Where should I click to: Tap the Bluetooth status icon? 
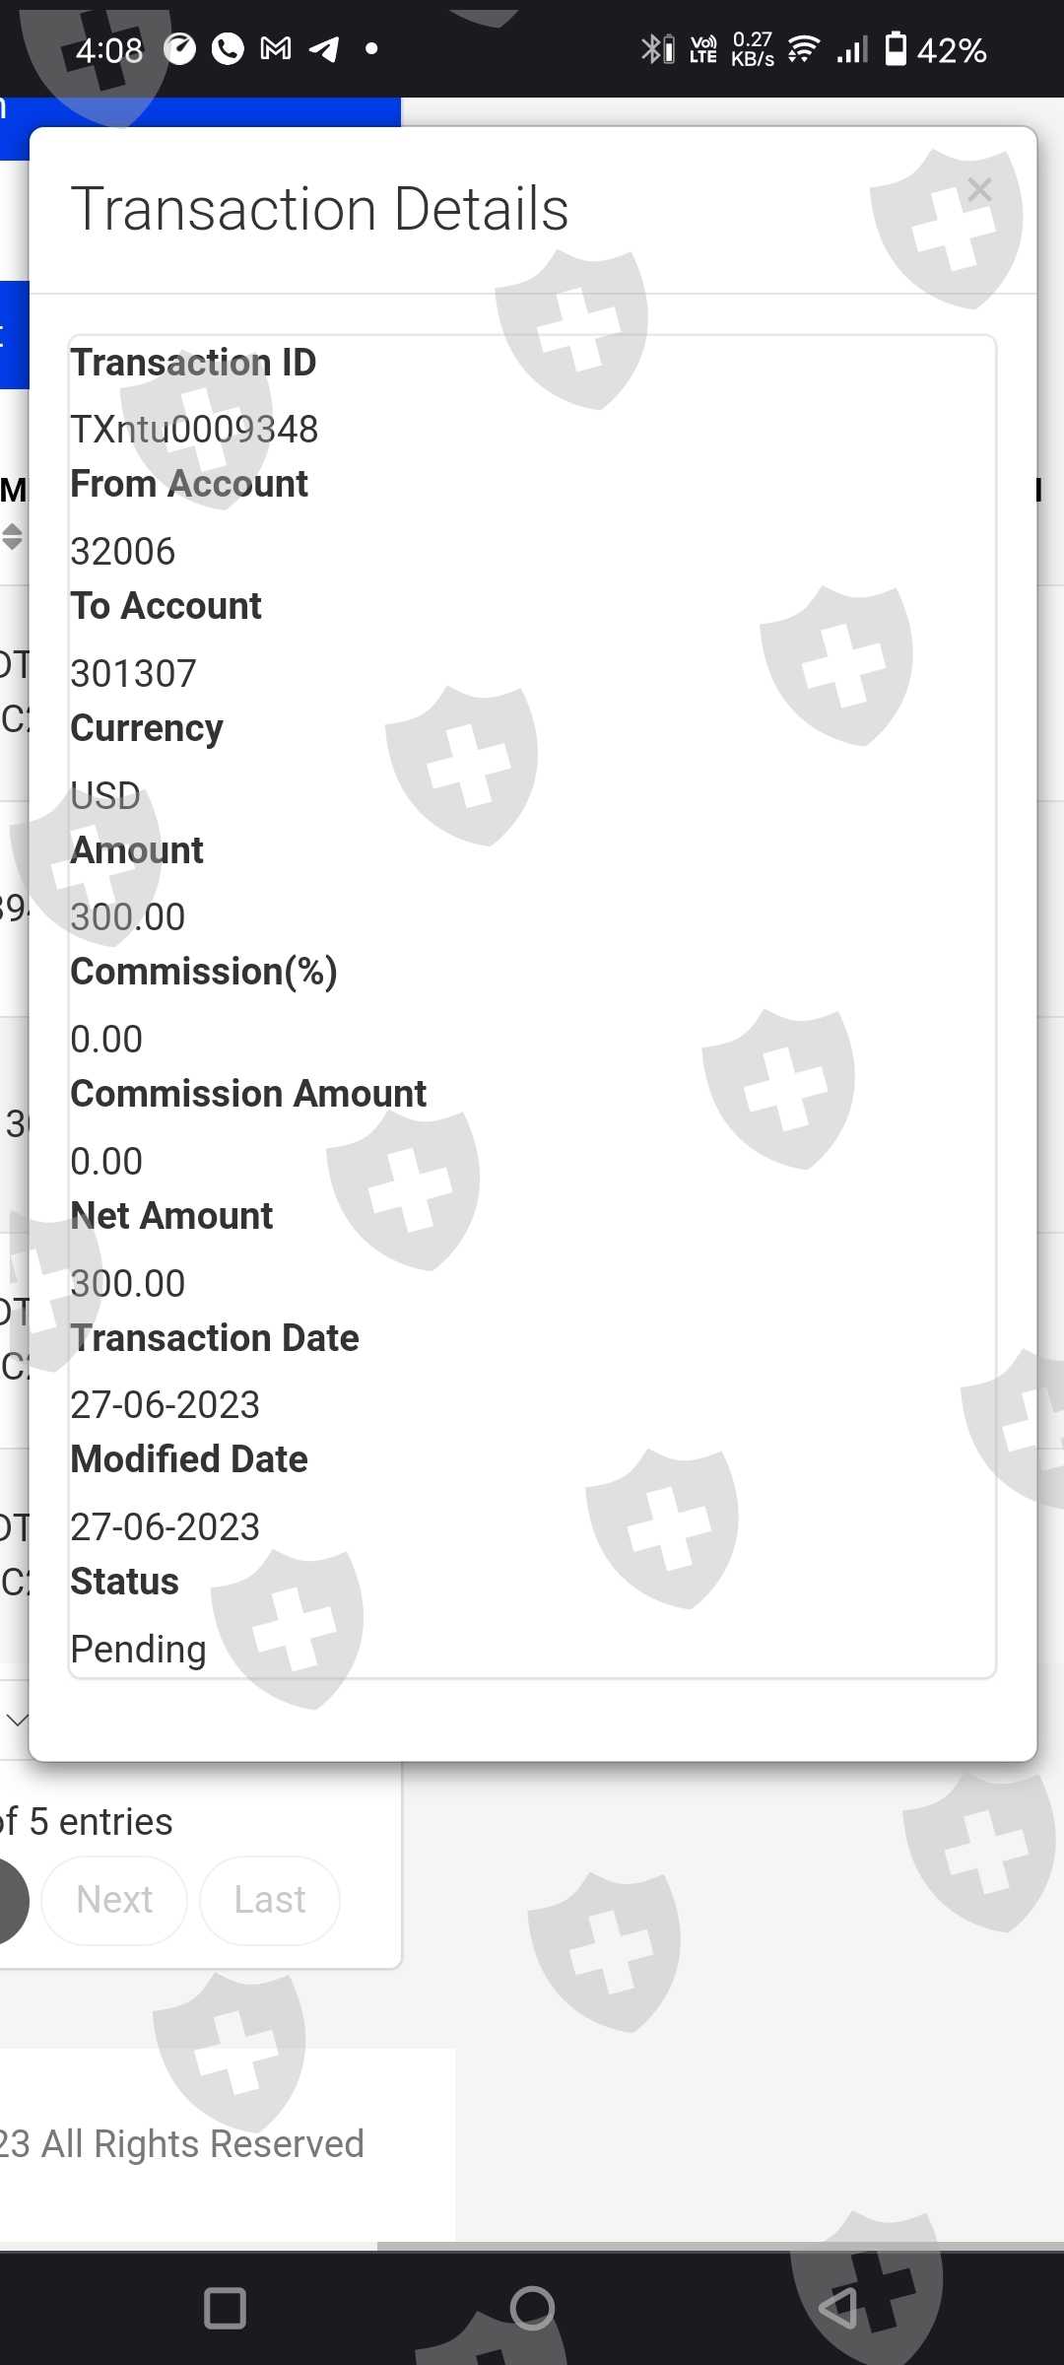[x=656, y=48]
